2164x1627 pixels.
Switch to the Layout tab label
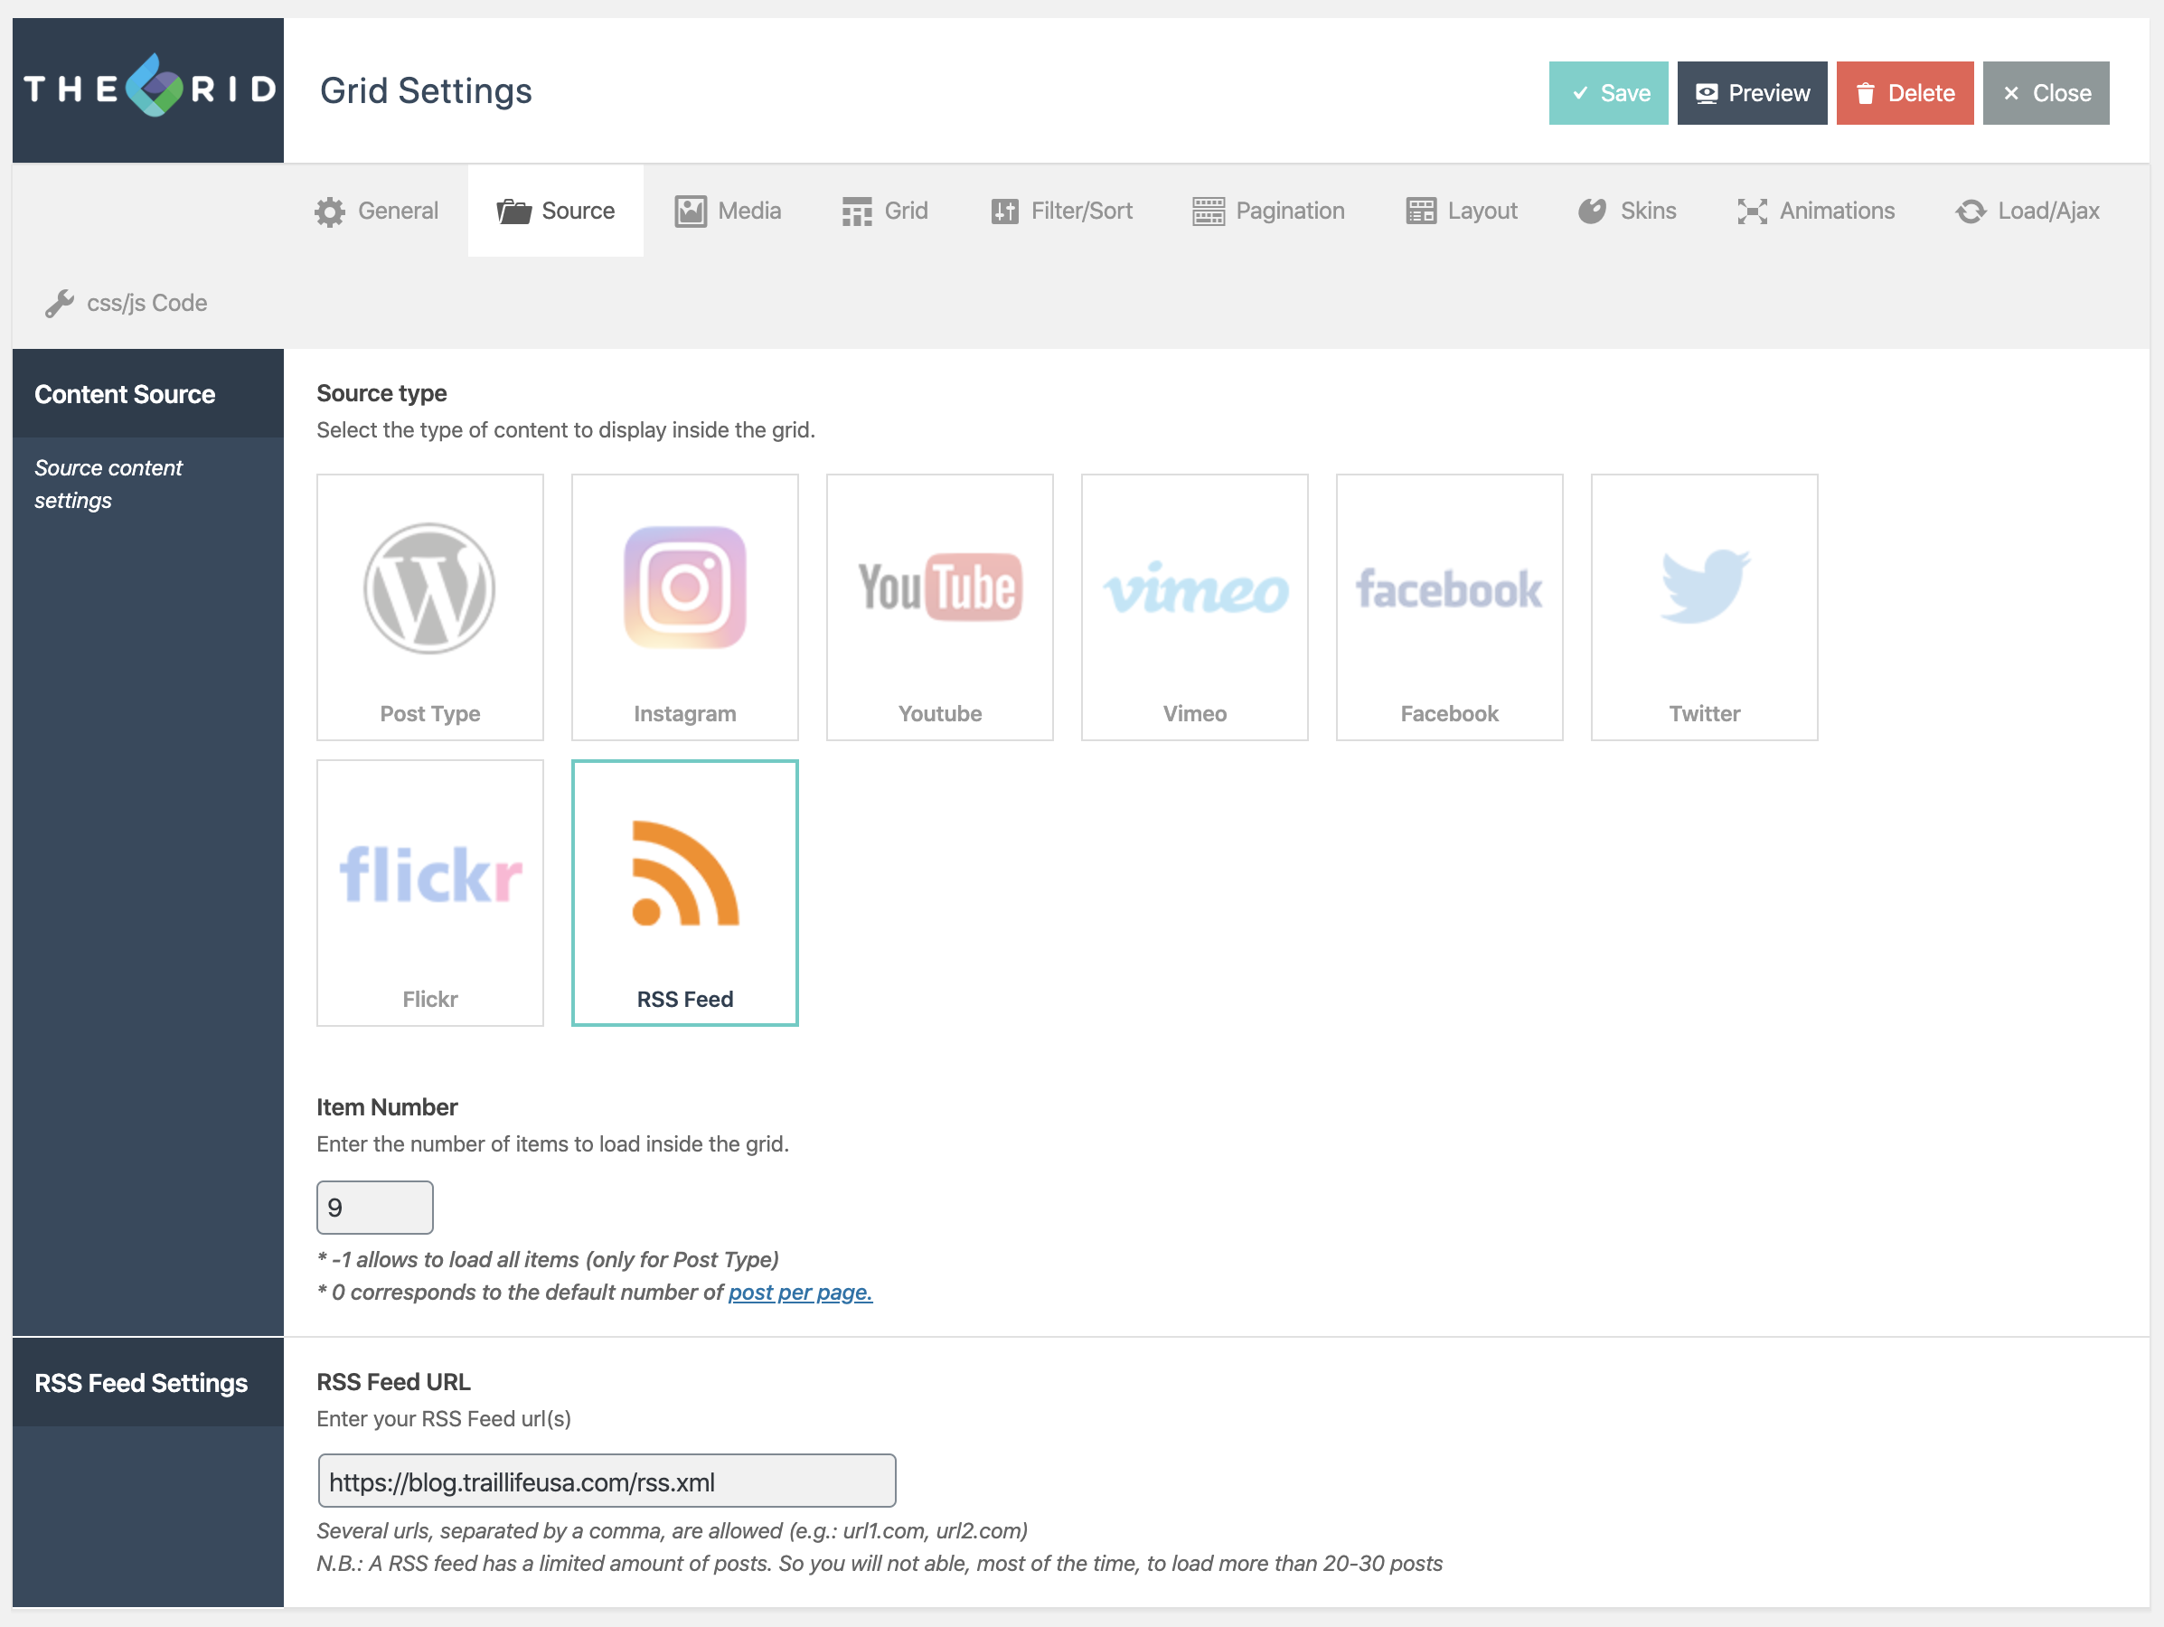tap(1482, 212)
